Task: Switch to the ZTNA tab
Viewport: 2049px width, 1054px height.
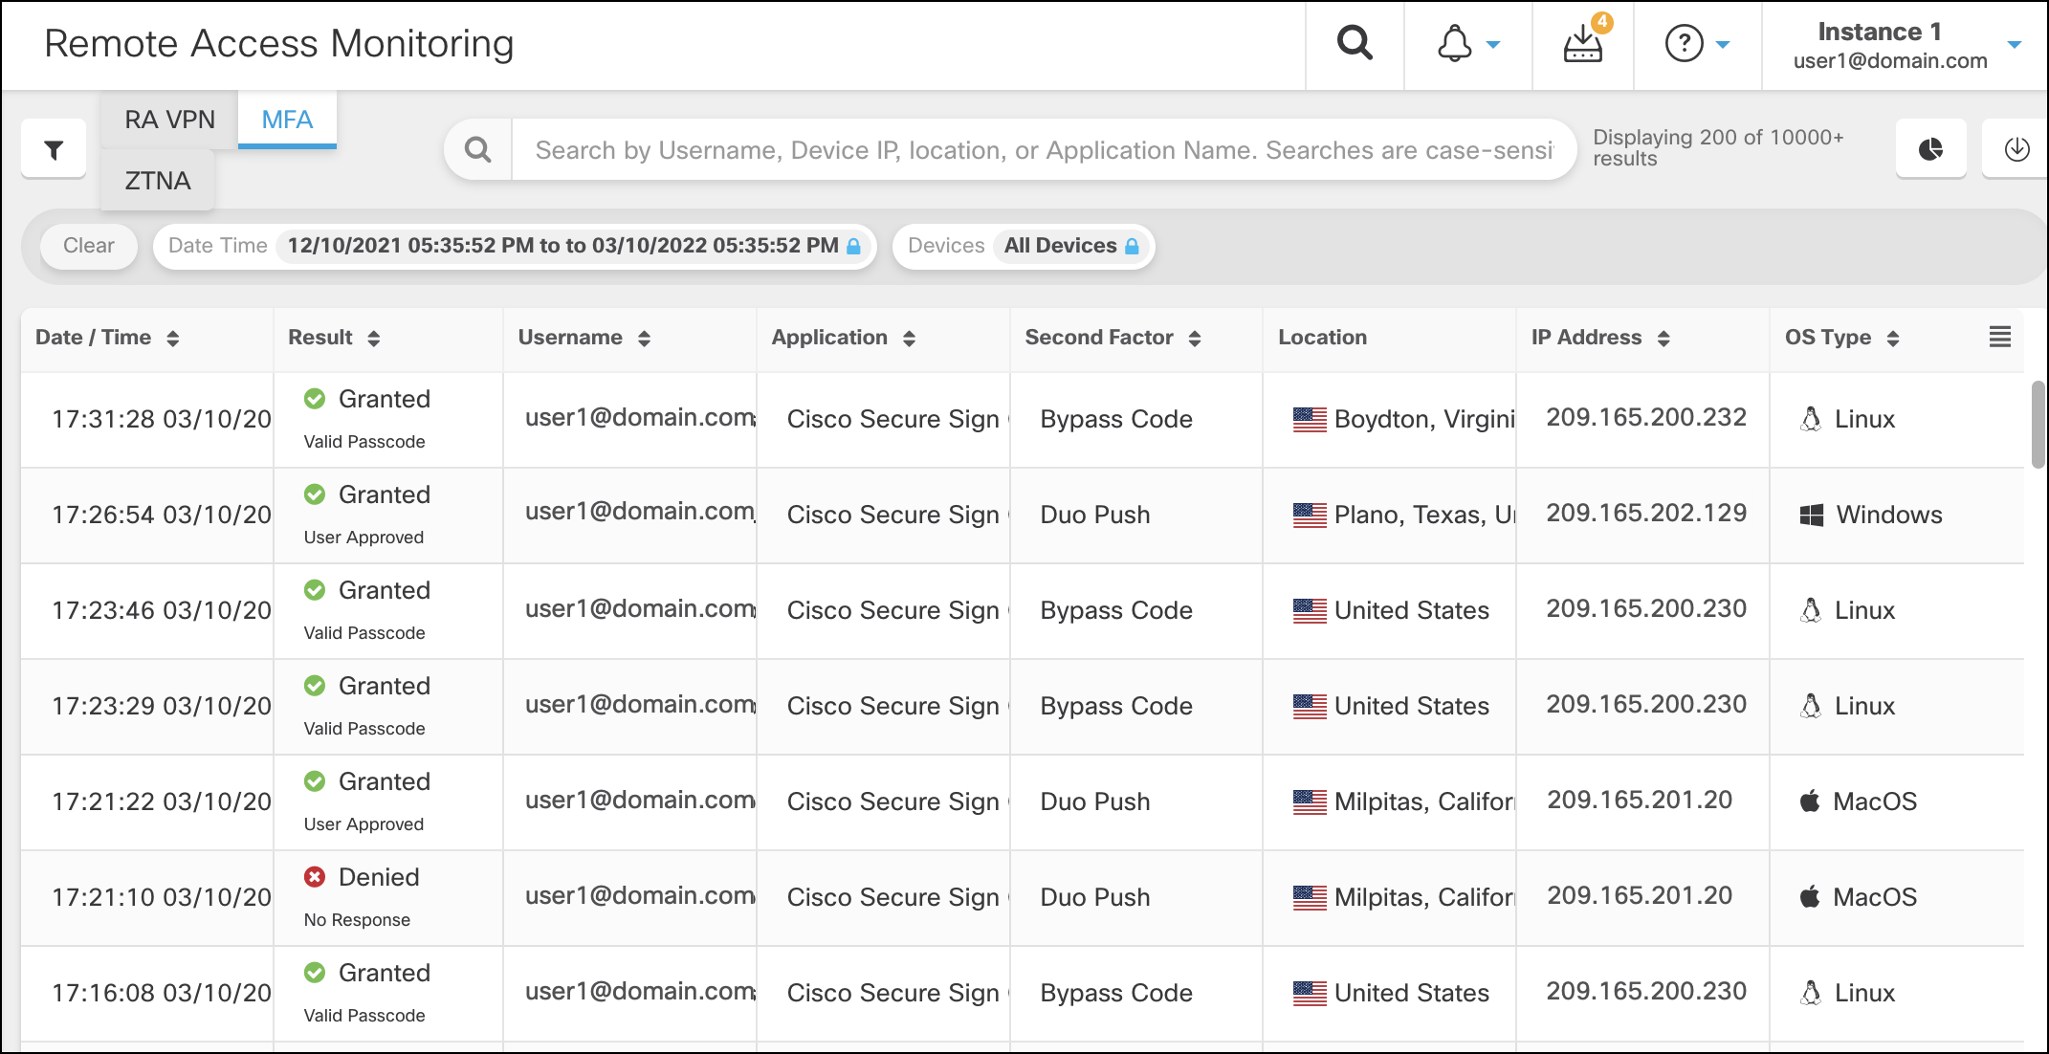Action: pos(158,180)
